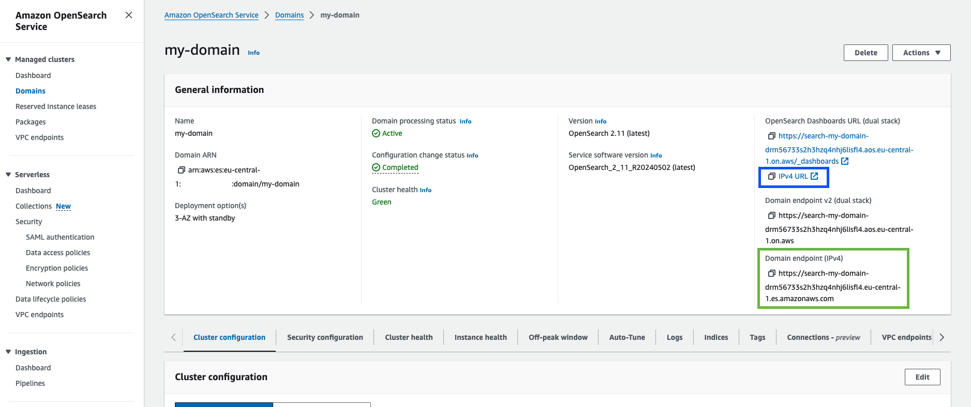This screenshot has width=971, height=407.
Task: Copy the IPv4 URL using its copy icon
Action: tap(771, 176)
